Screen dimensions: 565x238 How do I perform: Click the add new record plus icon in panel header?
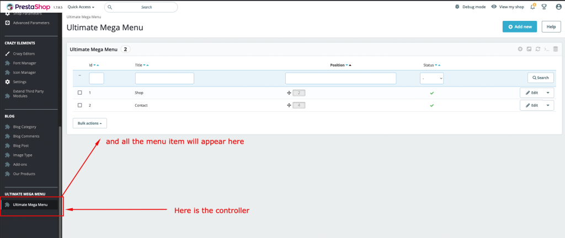[x=520, y=49]
